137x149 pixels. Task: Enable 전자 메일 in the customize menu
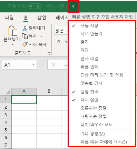point(102,58)
